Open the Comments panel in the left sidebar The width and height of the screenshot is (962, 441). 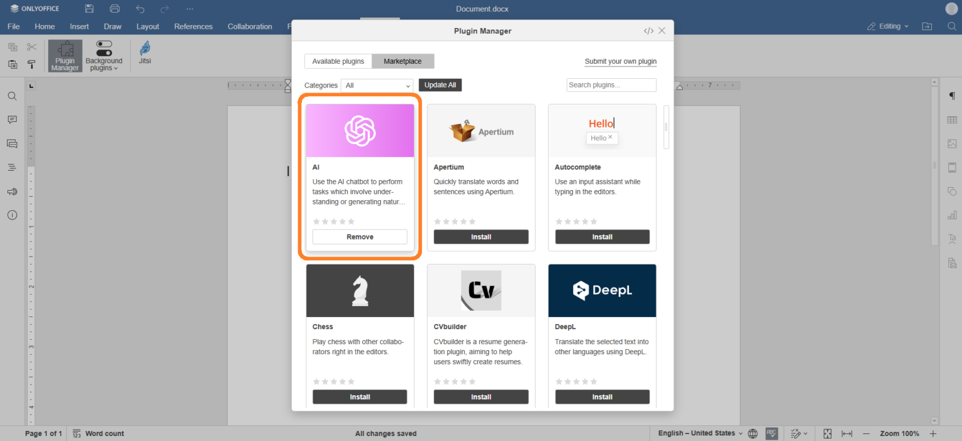pyautogui.click(x=13, y=119)
